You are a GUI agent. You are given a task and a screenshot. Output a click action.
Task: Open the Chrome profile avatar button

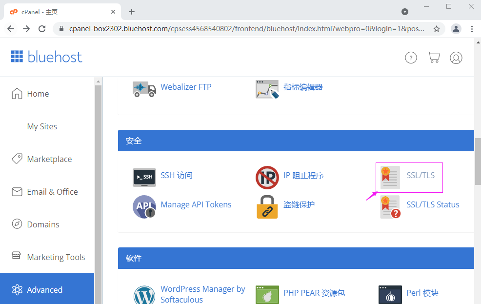click(456, 29)
